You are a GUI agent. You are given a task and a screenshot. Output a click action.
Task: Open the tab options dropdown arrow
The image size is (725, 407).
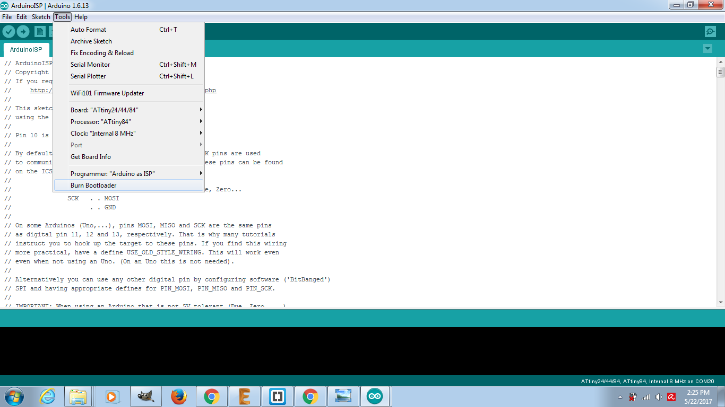tap(707, 49)
